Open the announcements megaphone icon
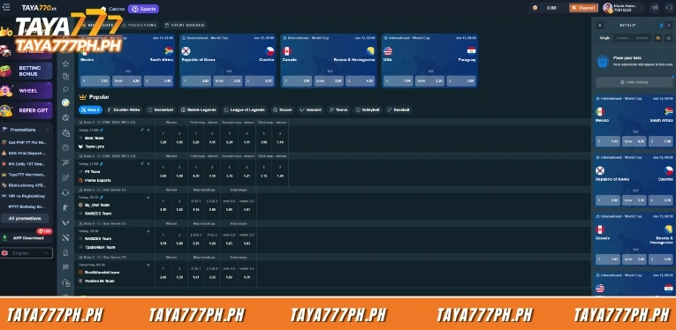 pos(655,8)
